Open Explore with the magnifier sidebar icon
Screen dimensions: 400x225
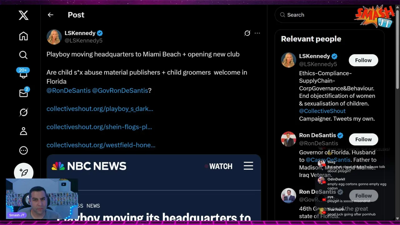click(23, 55)
